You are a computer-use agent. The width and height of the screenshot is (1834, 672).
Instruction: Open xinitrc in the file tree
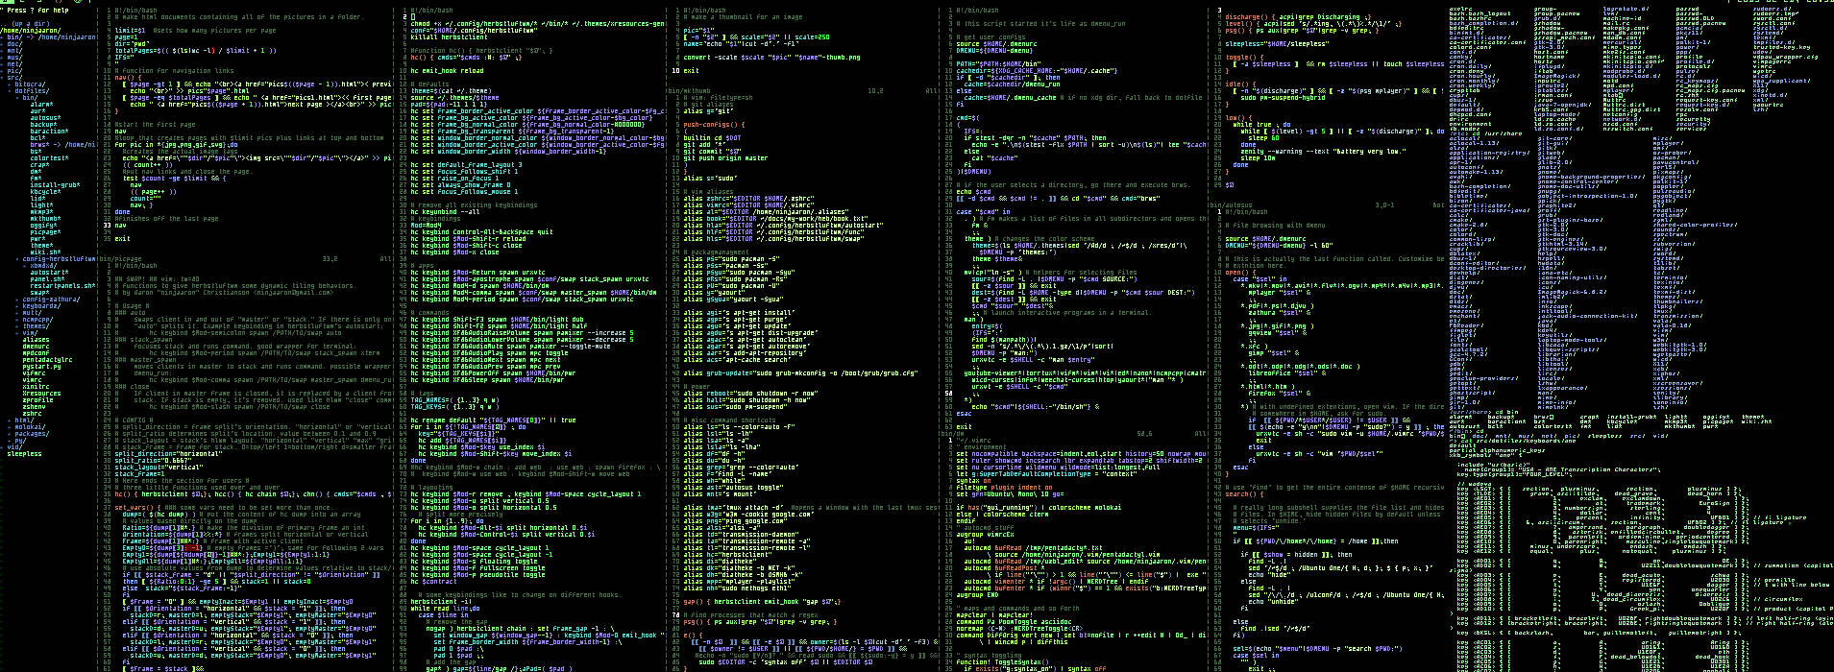pyautogui.click(x=37, y=386)
